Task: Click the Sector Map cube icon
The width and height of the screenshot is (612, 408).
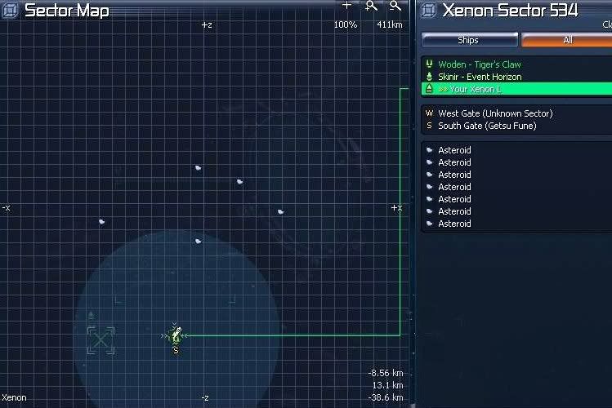Action: tap(10, 11)
